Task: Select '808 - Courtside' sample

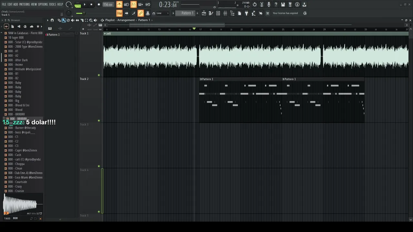Action: click(17, 182)
